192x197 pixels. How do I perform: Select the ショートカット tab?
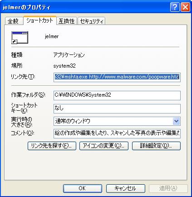(40, 20)
